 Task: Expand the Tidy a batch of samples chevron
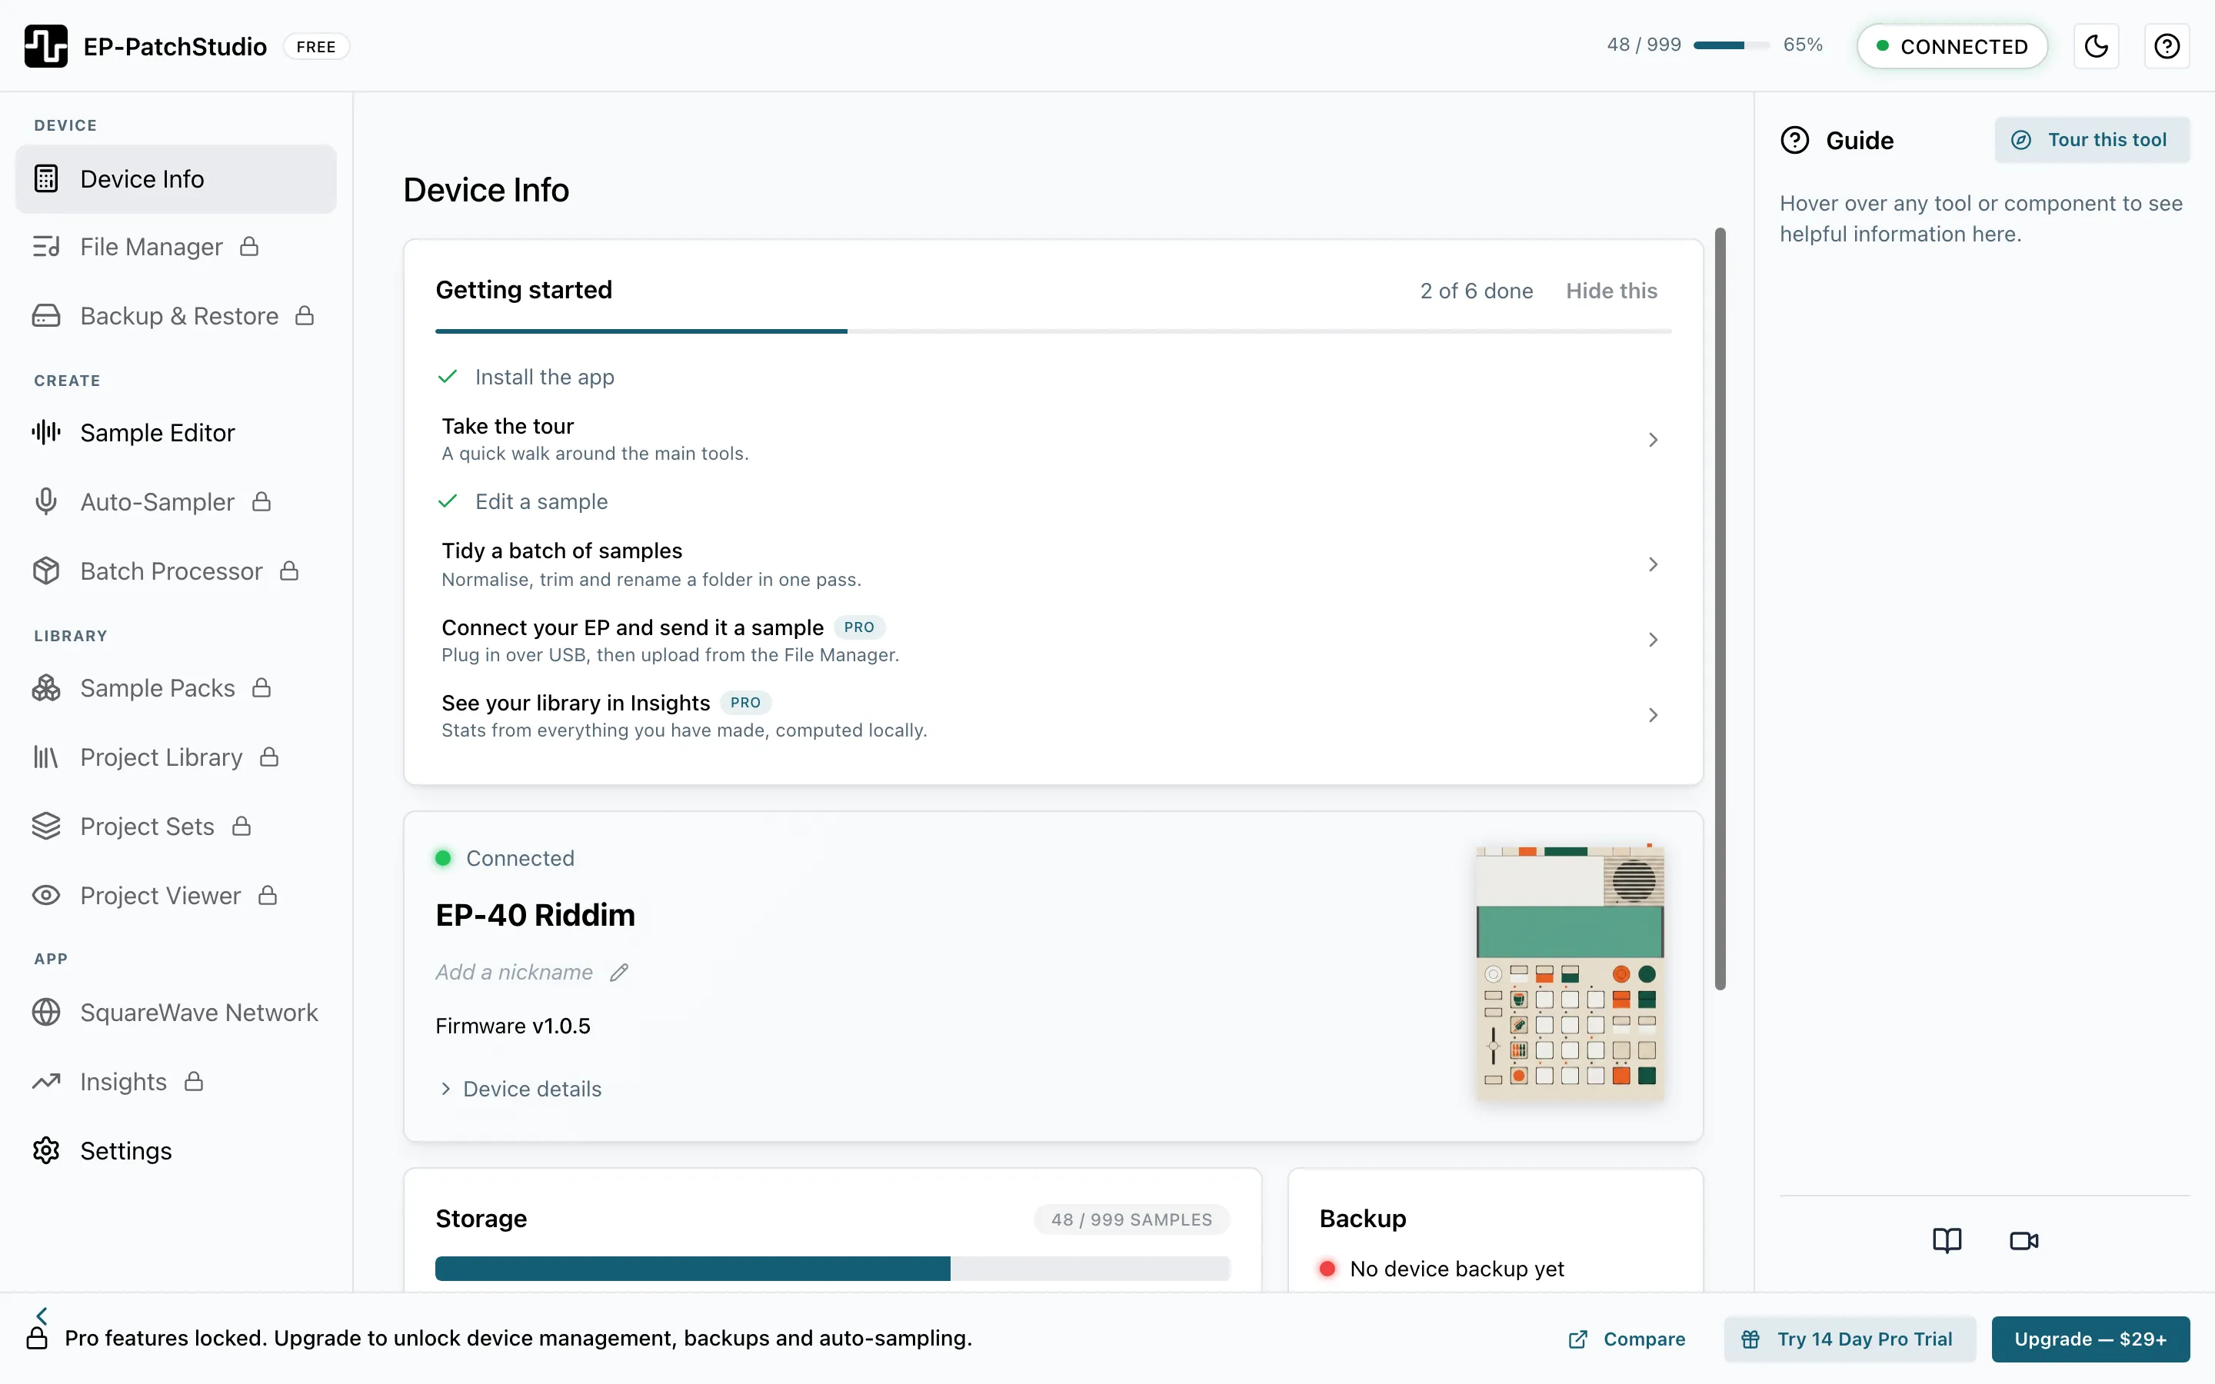pos(1653,564)
